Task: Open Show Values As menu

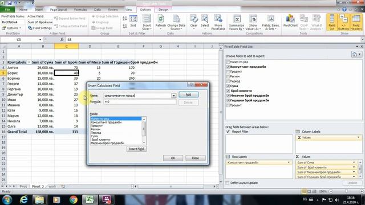Action: (x=253, y=22)
